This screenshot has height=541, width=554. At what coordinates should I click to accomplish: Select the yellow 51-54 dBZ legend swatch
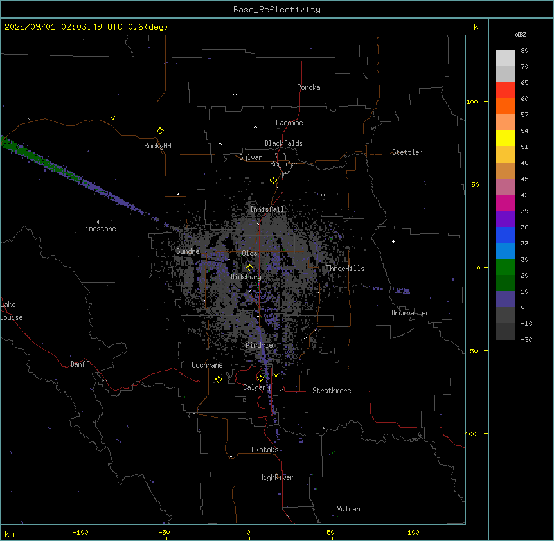[505, 138]
